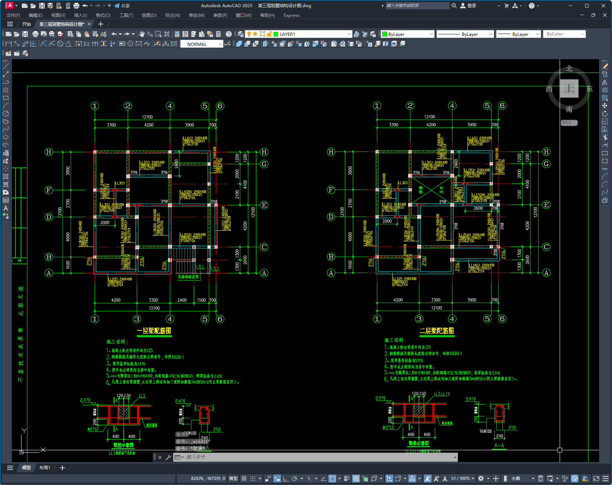612x485 pixels.
Task: Toggle Ortho mode in status bar
Action: pos(286,479)
